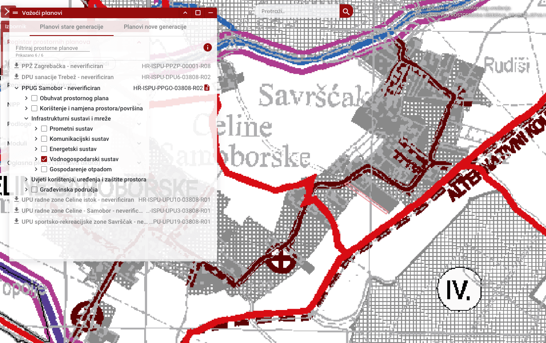546x343 pixels.
Task: Expand the Vodnogospodarski sustav node
Action: (36, 159)
